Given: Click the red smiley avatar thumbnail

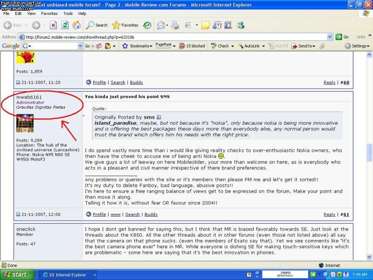Looking at the screenshot, I should 26,57.
